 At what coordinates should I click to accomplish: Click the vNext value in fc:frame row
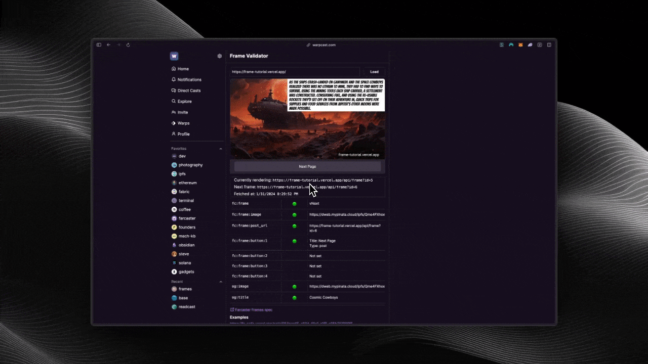(x=314, y=203)
